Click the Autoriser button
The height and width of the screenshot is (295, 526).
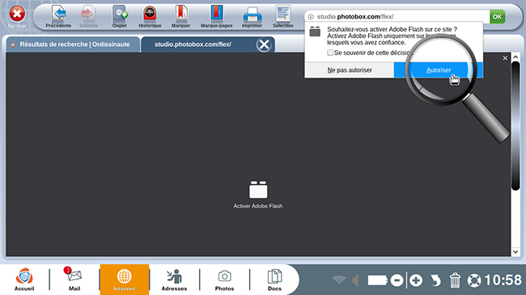pyautogui.click(x=439, y=70)
